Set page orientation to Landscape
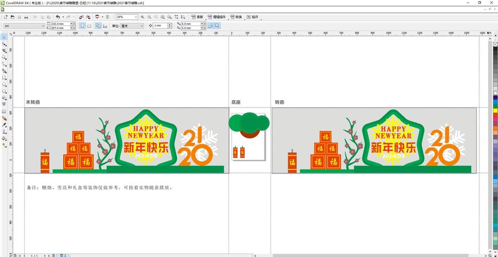The image size is (498, 257). [x=89, y=26]
